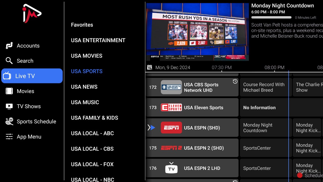323x182 pixels.
Task: Select channel USA Eleven Sports
Action: pyautogui.click(x=192, y=107)
